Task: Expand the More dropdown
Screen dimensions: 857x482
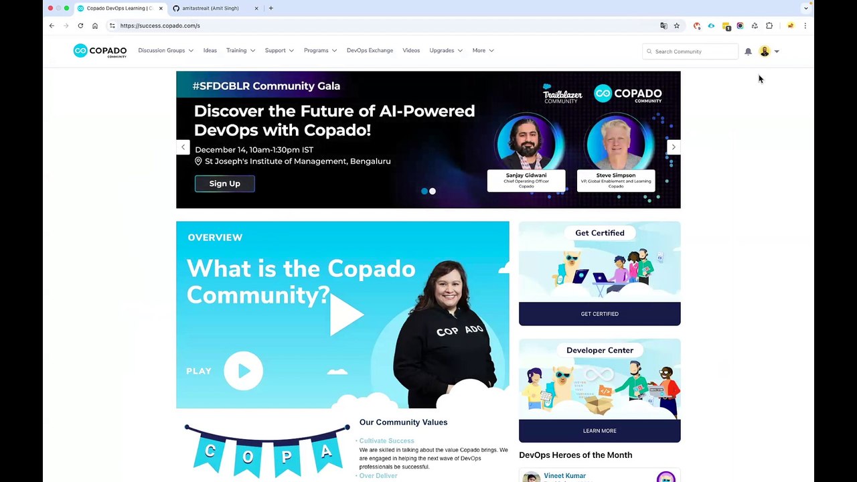Action: tap(483, 50)
